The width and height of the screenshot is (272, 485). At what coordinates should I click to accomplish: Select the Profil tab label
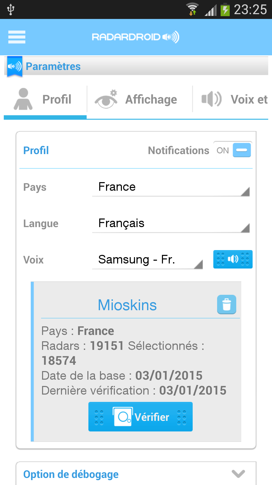pyautogui.click(x=57, y=100)
